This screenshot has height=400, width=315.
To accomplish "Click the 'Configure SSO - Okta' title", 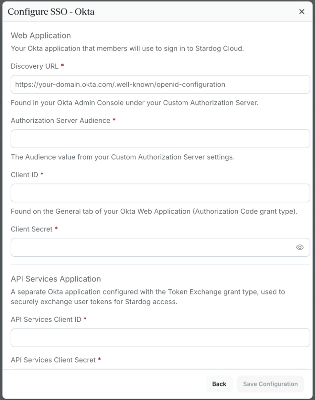I will [51, 12].
